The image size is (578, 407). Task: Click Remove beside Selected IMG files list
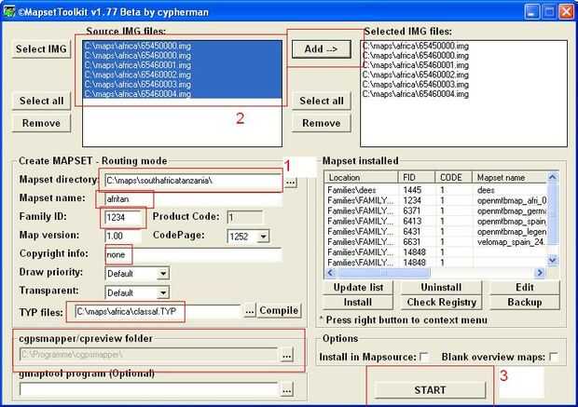coord(321,123)
